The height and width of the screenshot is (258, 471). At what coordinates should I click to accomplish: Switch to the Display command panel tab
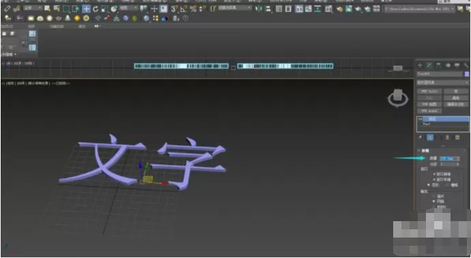pyautogui.click(x=457, y=65)
